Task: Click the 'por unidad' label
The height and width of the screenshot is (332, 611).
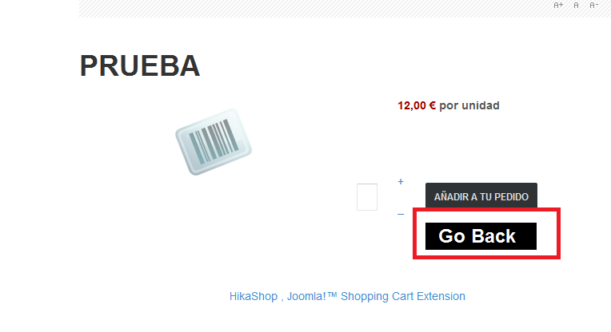Action: click(x=469, y=105)
